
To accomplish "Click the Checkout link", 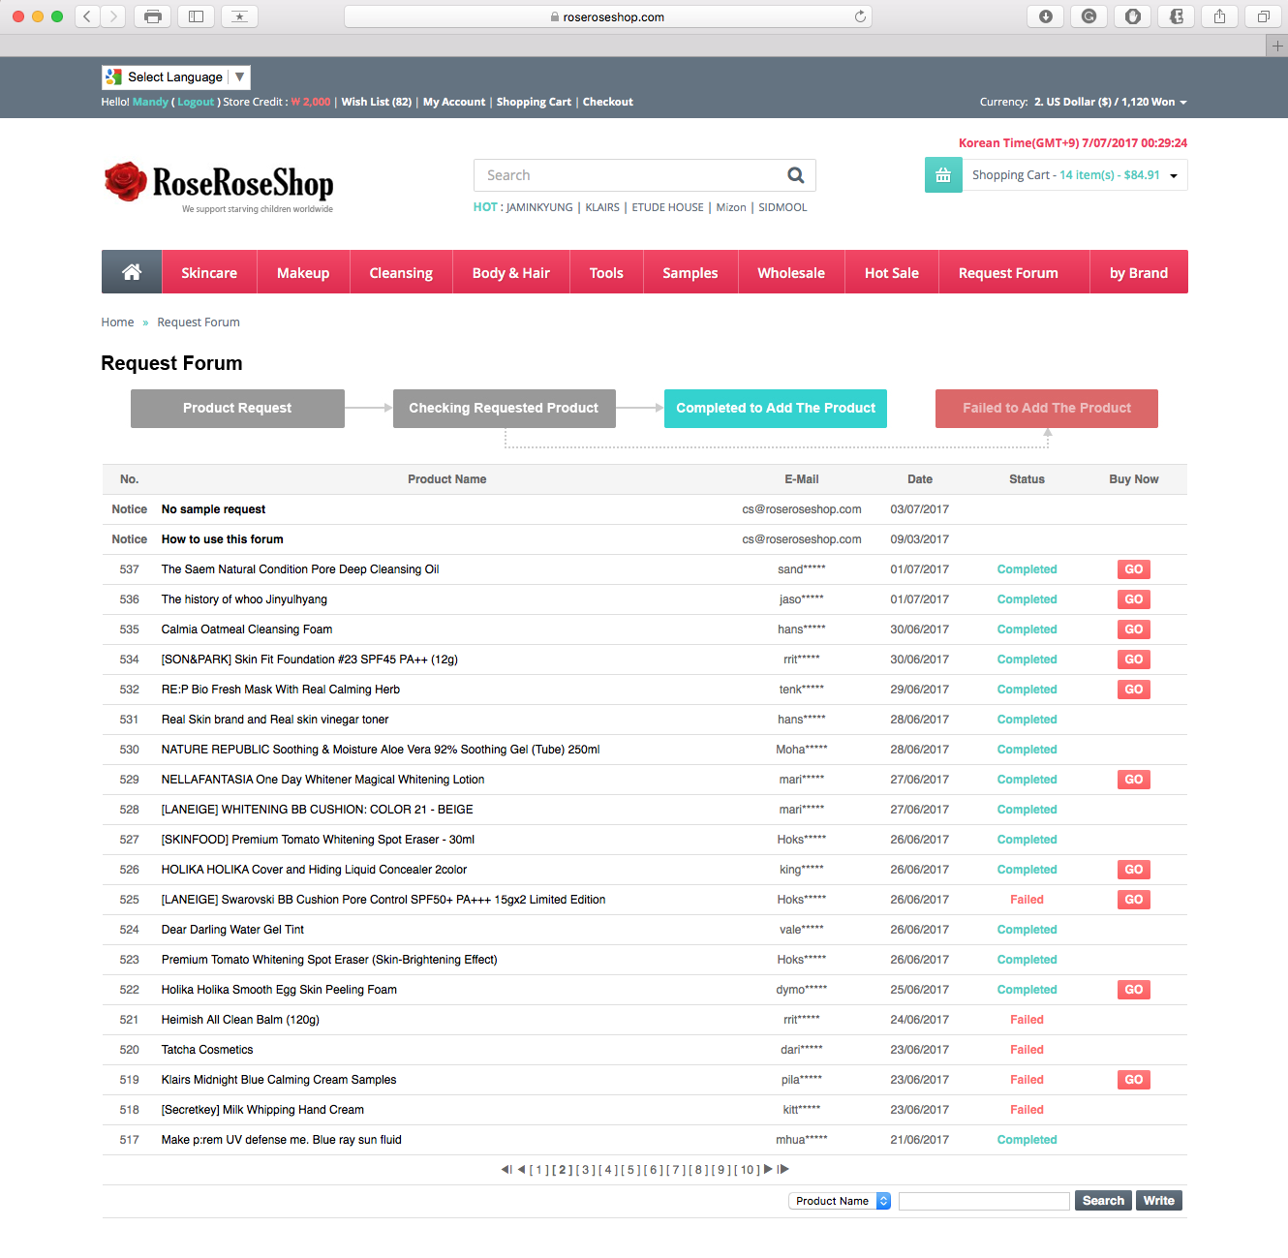I will tap(608, 102).
